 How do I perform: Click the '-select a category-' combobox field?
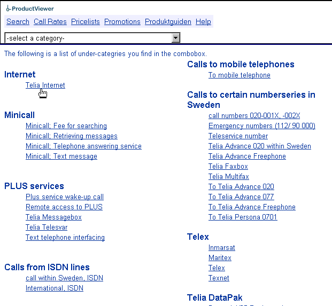[92, 38]
